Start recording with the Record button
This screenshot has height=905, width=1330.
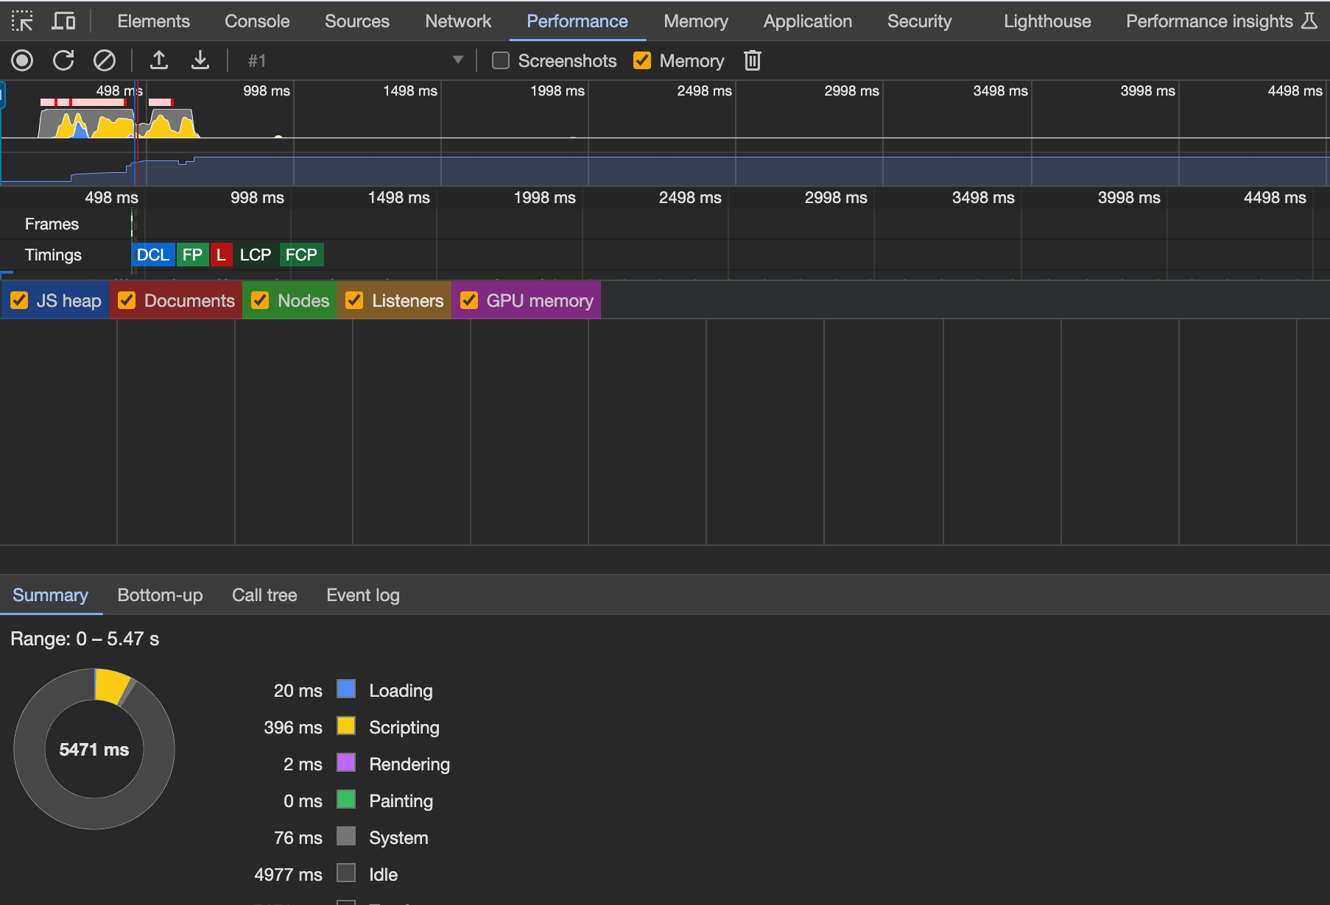click(x=22, y=60)
